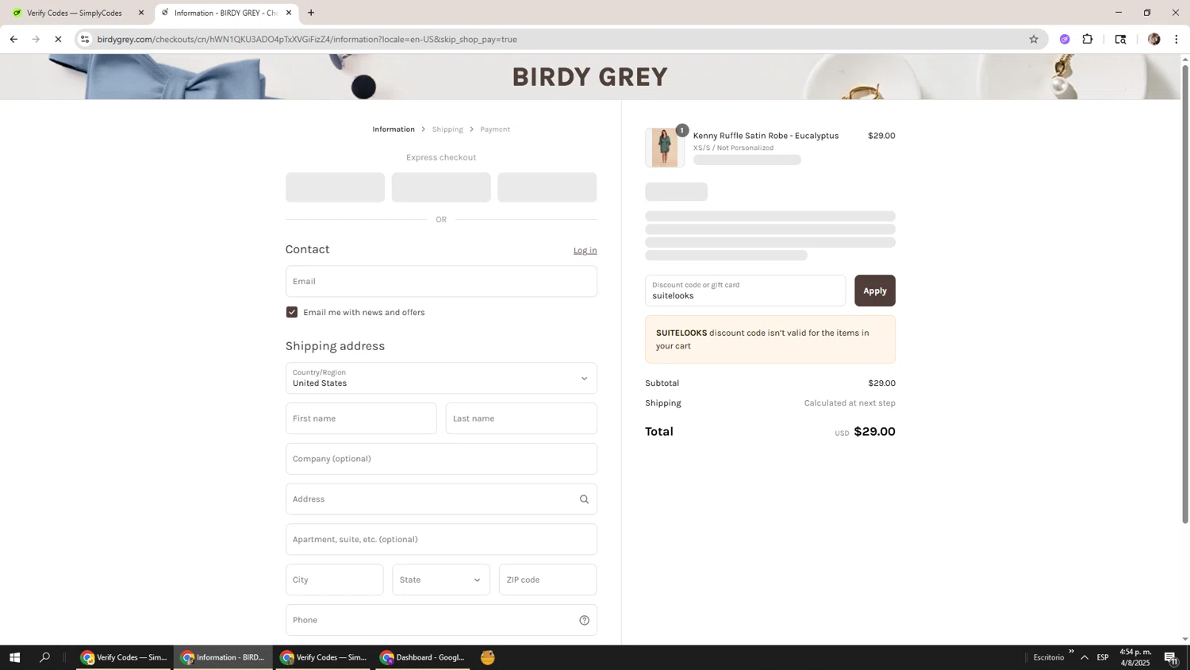Focus the Company (optional) field
This screenshot has height=670, width=1190.
click(x=441, y=459)
